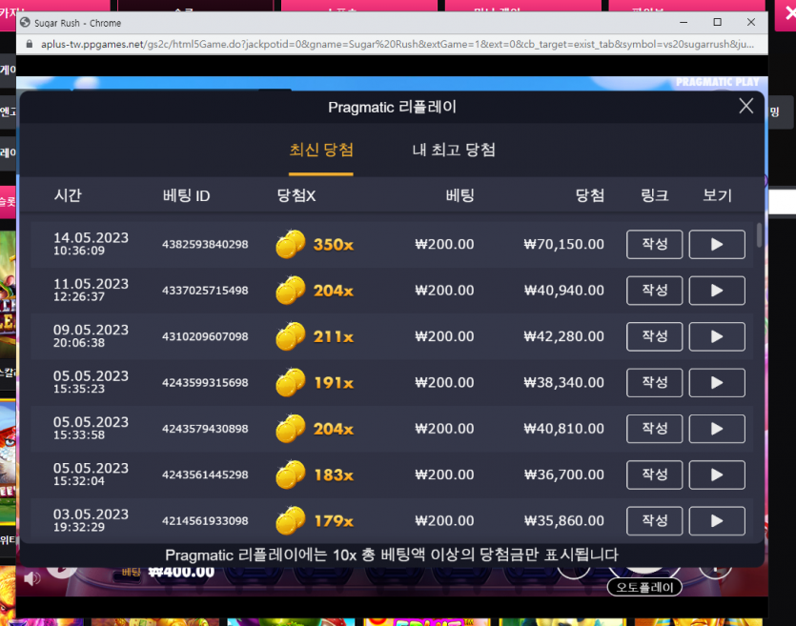Play replay of the 12:26:37 win
Viewport: 796px width, 626px height.
[717, 291]
